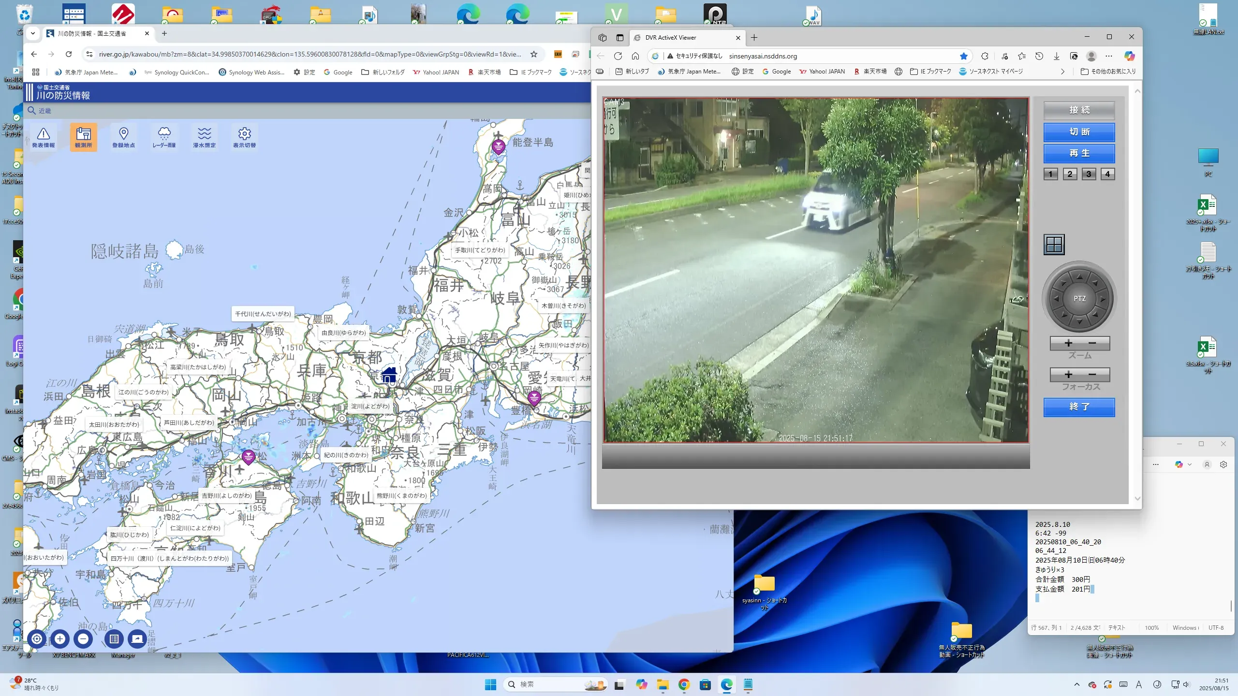Select the 観測所 observation station icon

coord(83,137)
